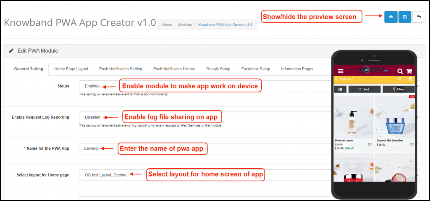
Task: Switch to Home Page Layout tab
Action: 71,69
